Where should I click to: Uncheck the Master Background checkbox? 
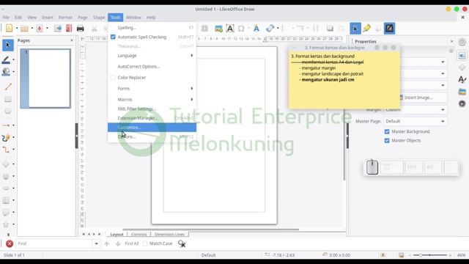387,131
